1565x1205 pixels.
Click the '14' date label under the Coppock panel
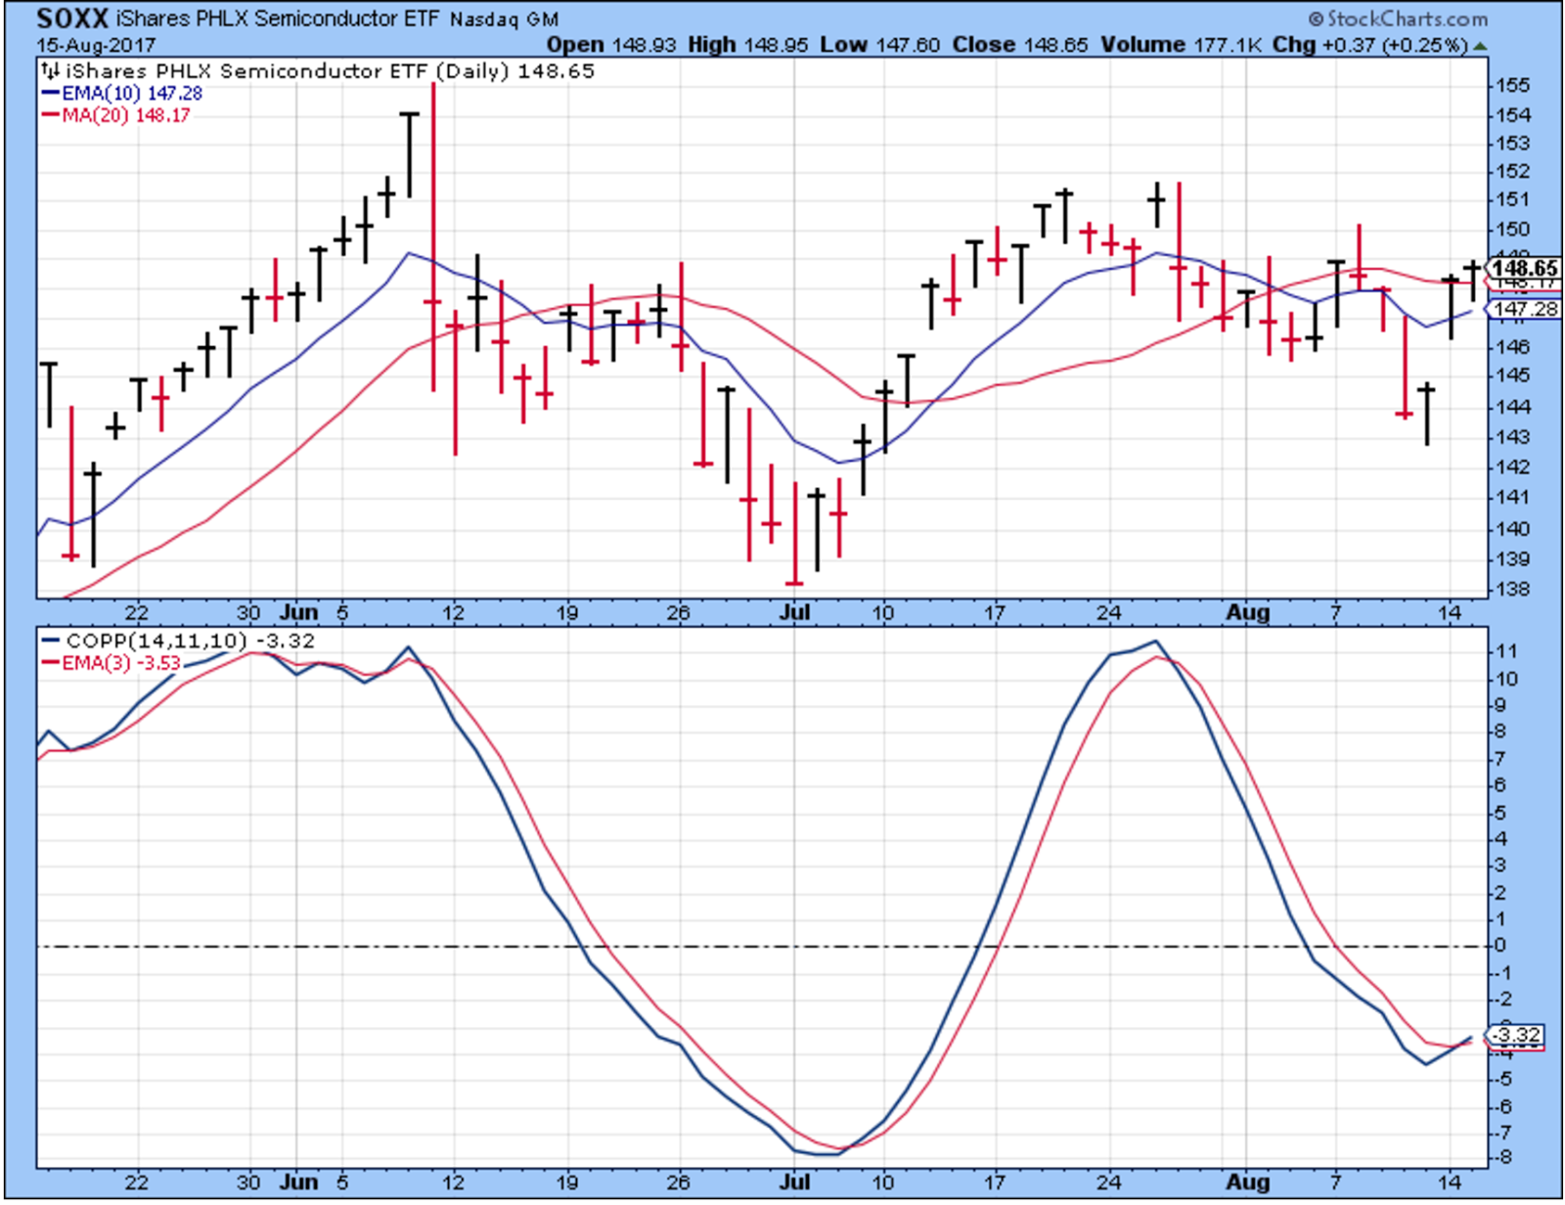[x=1450, y=1183]
